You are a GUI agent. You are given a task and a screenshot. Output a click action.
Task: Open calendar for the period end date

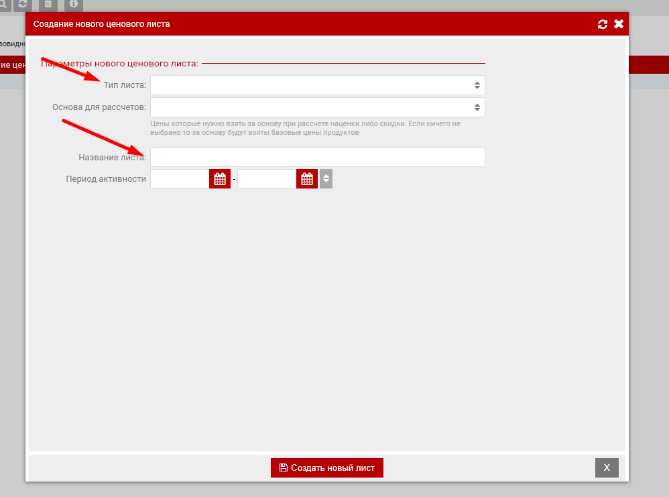(307, 179)
